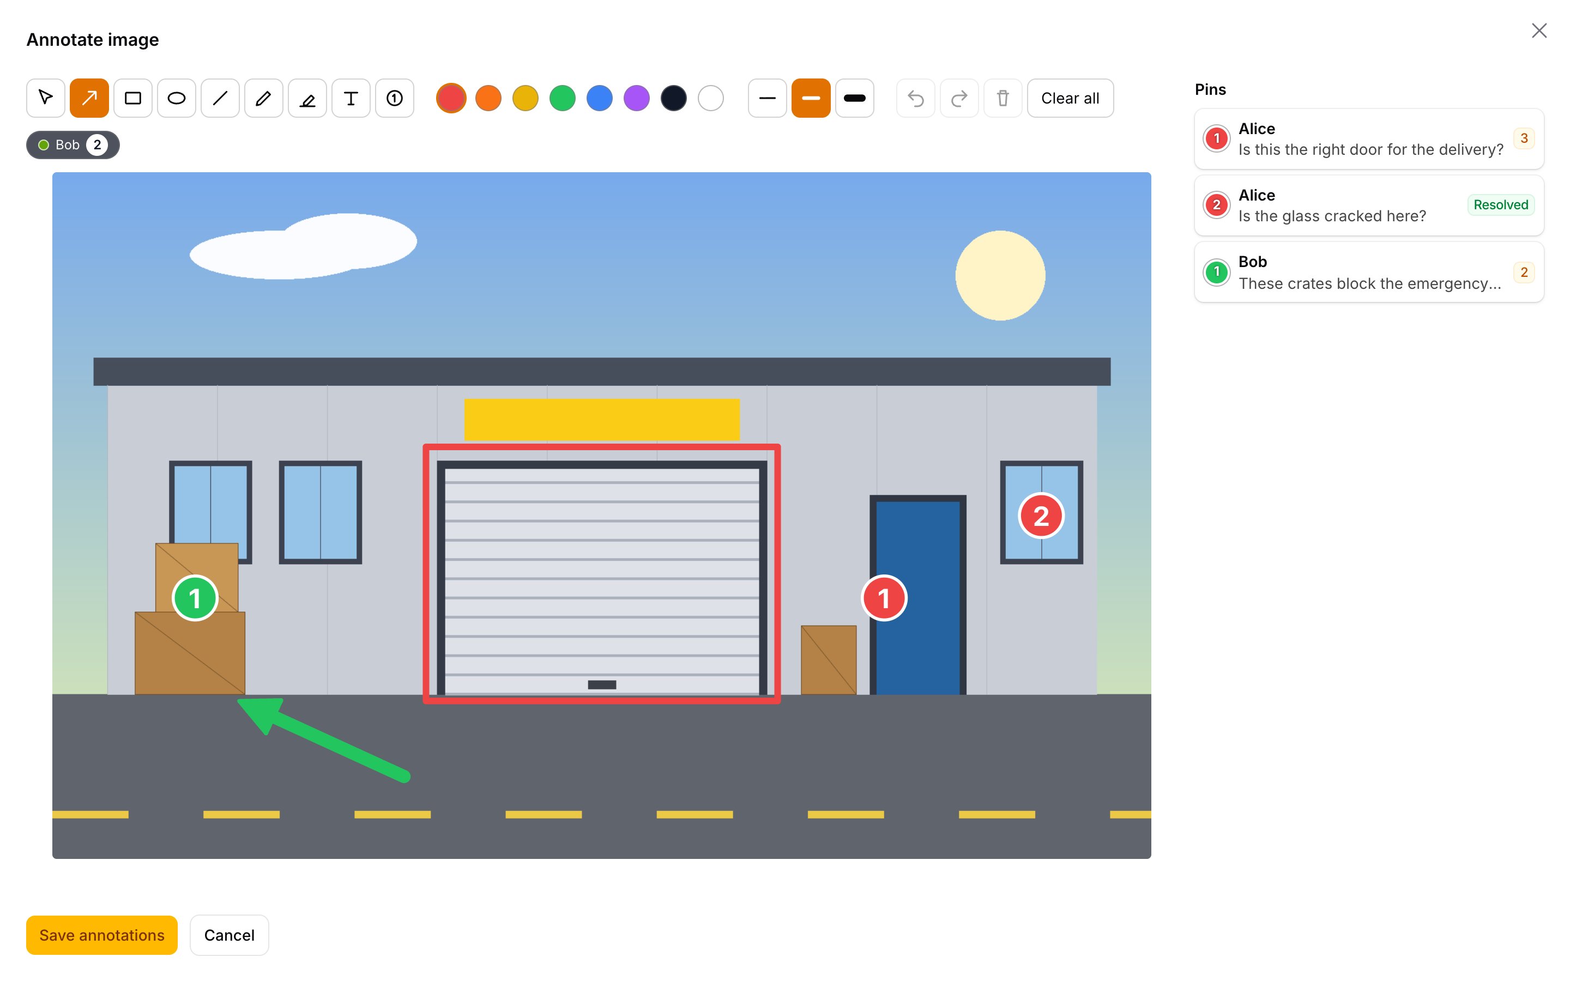Save annotations
The image size is (1570, 981).
click(x=102, y=935)
